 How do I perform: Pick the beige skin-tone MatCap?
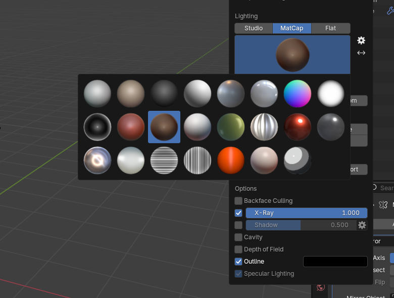coord(131,94)
